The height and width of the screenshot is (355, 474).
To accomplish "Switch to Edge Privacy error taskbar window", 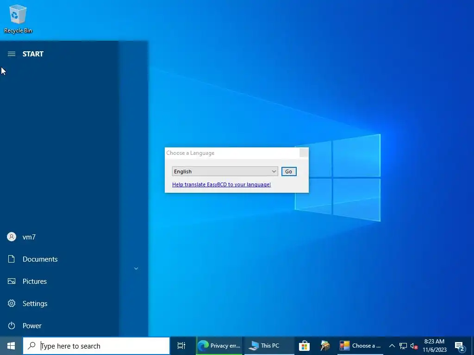I will (219, 346).
